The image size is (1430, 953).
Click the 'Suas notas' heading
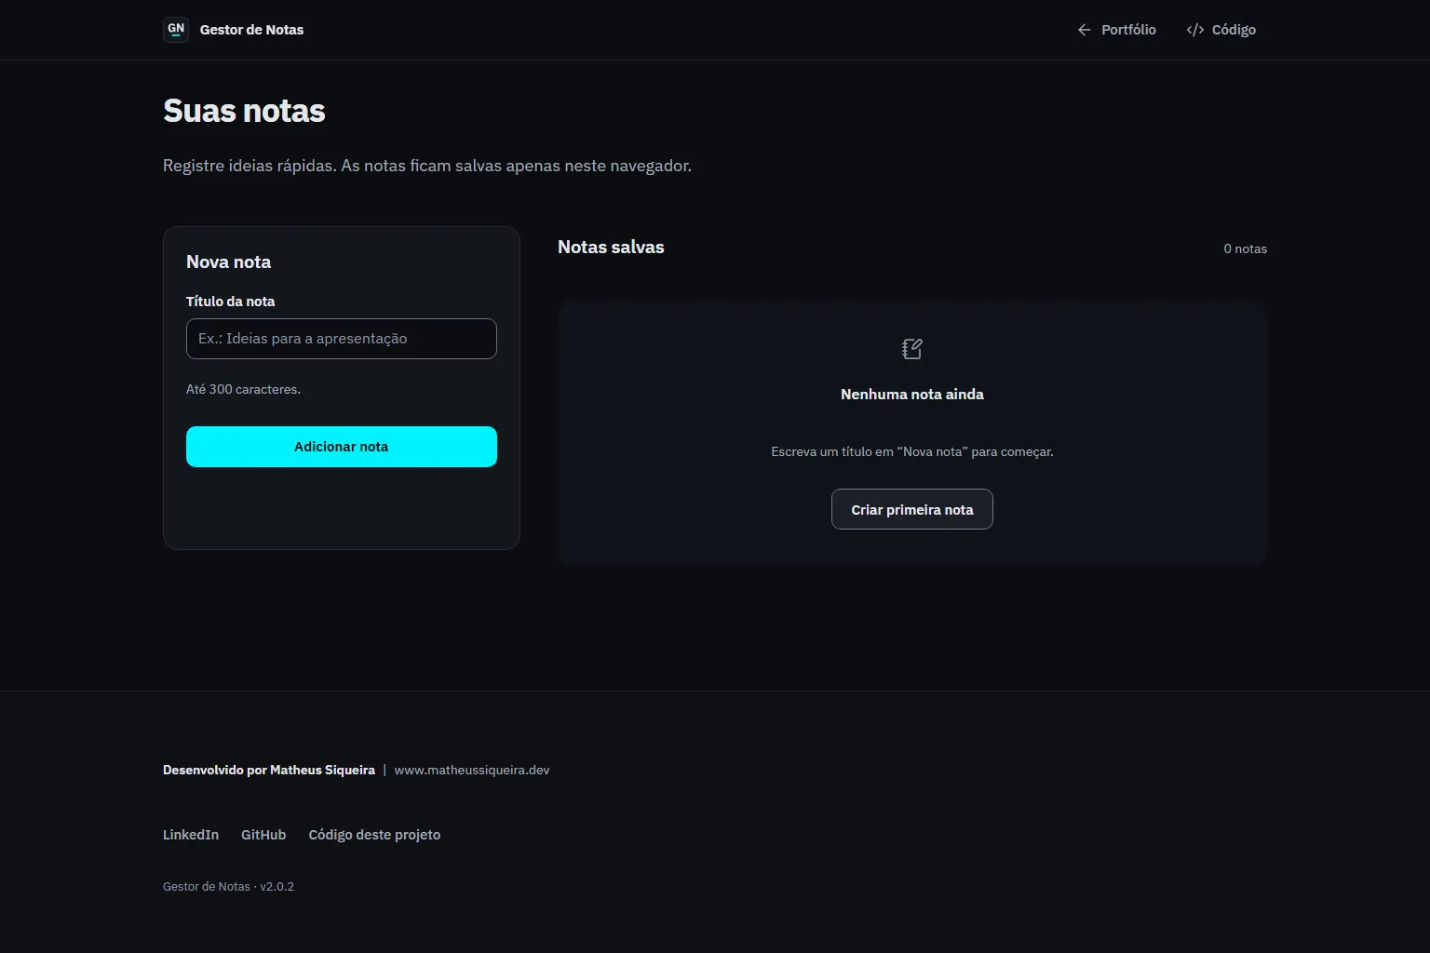(244, 111)
